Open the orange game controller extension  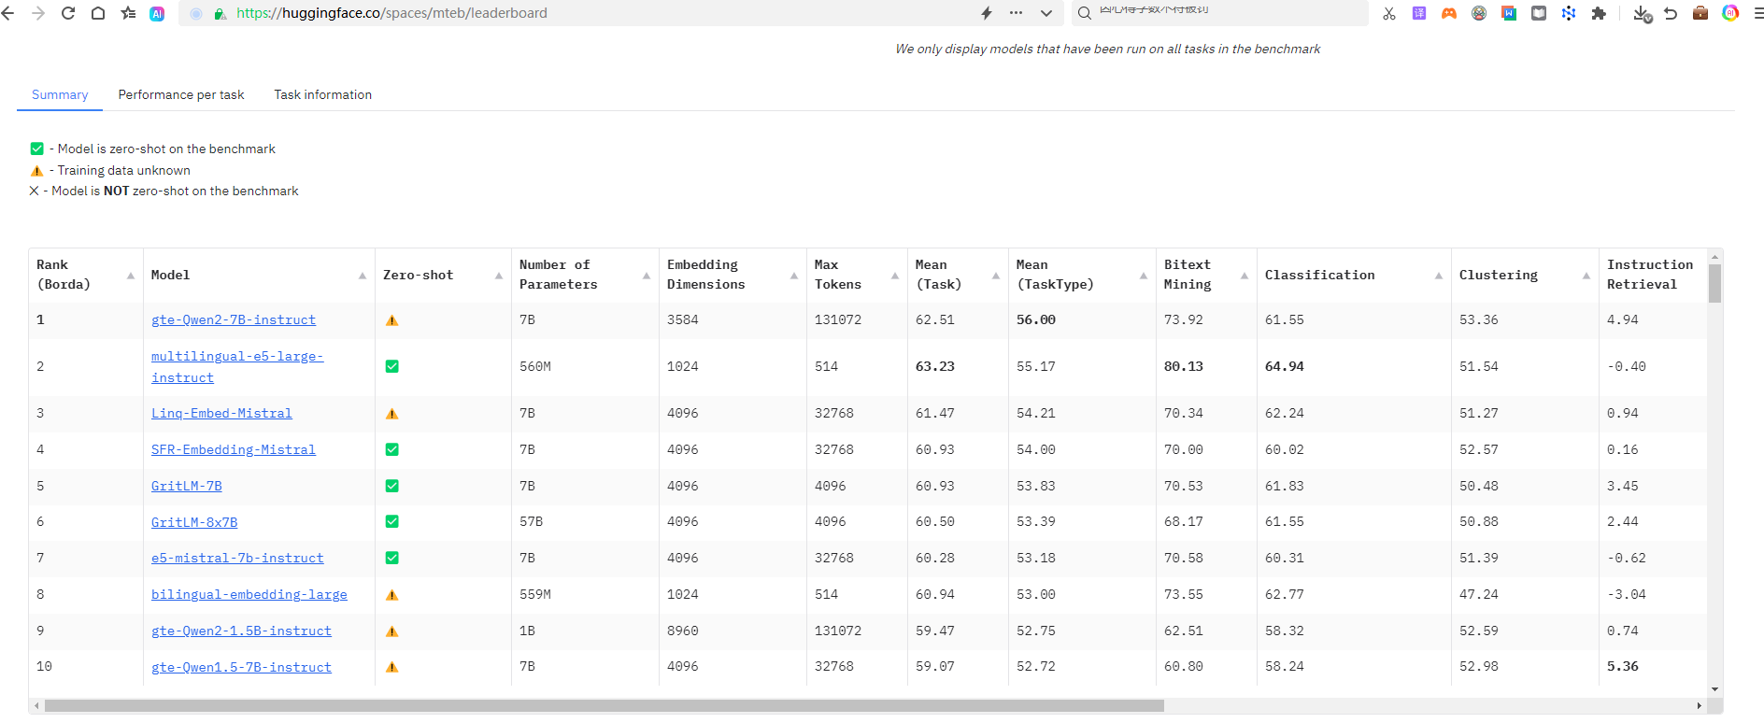[1449, 13]
